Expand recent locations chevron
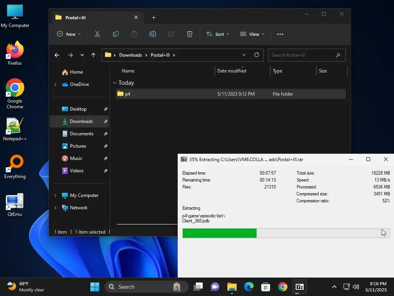Screen dimensions: 394x296 pos(82,55)
